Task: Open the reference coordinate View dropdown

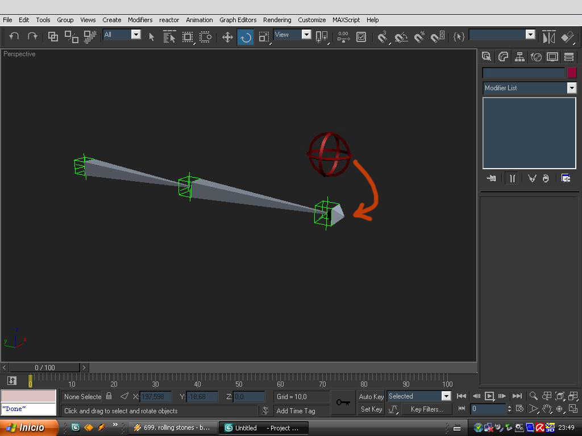Action: [306, 35]
